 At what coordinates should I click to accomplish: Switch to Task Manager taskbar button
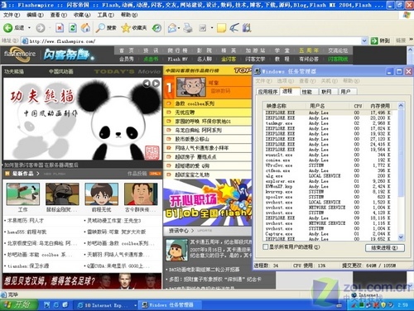point(169,305)
